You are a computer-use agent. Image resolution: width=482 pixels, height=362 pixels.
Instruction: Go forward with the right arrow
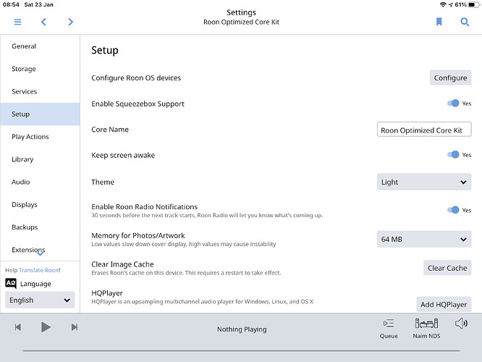coord(70,22)
